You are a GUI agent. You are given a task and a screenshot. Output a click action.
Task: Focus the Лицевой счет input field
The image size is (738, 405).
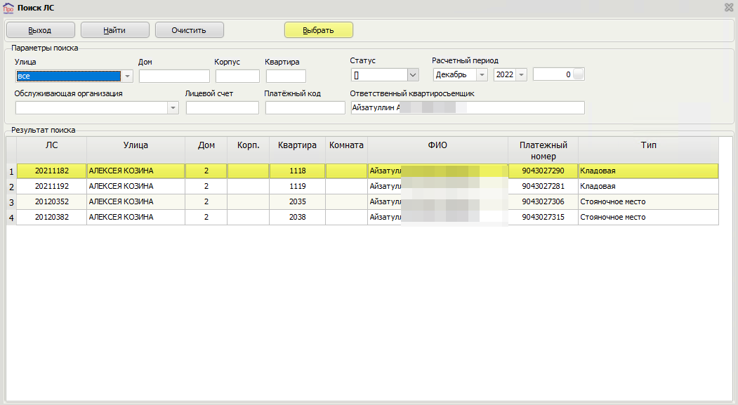pyautogui.click(x=222, y=108)
